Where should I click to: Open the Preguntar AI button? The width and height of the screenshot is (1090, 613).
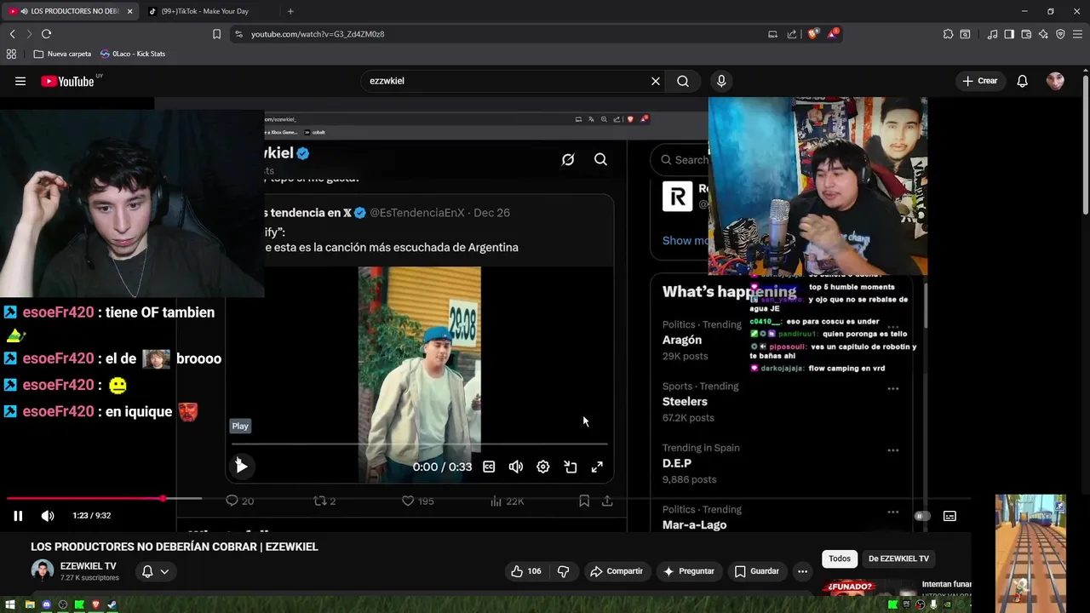(x=689, y=571)
